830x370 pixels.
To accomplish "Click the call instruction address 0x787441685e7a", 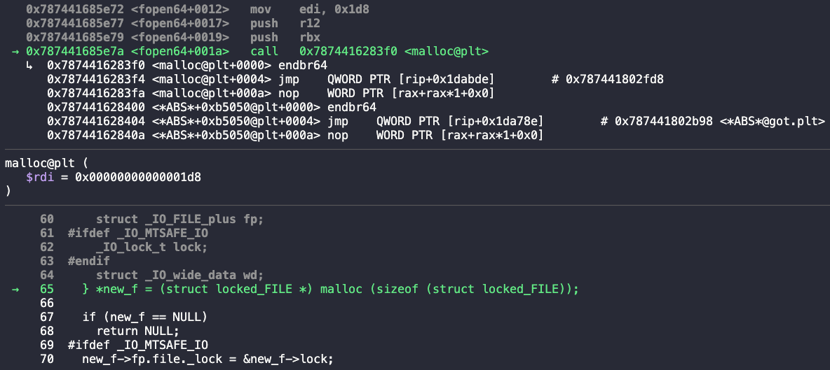I will [x=75, y=51].
